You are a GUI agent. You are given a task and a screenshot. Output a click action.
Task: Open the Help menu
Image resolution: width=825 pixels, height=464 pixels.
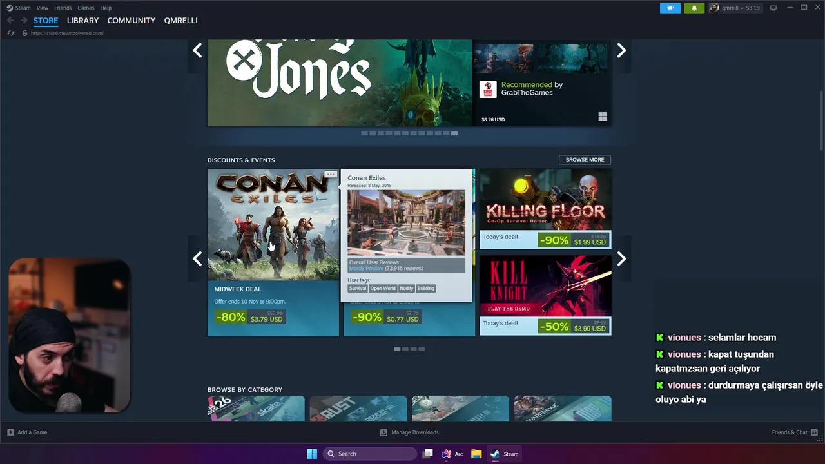click(x=106, y=8)
